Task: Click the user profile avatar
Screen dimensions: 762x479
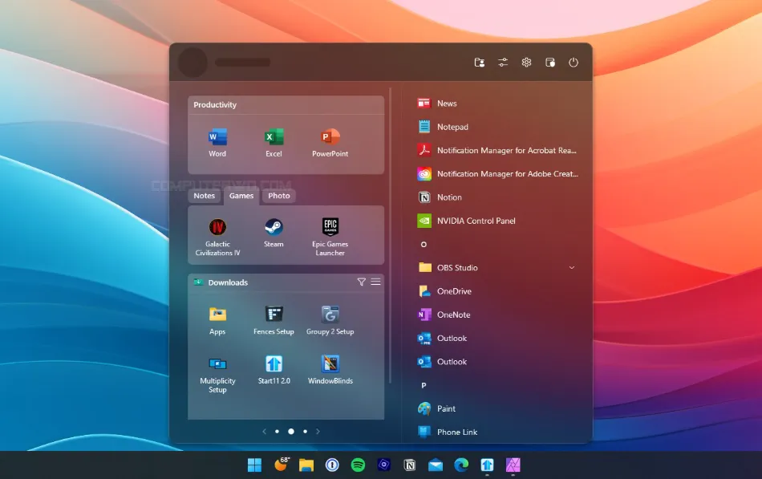Action: (x=193, y=63)
